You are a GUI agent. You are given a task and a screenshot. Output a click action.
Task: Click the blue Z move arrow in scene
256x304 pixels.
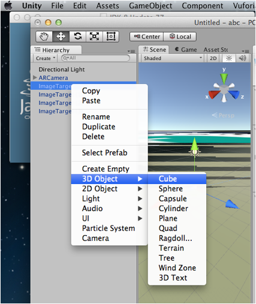(x=232, y=204)
